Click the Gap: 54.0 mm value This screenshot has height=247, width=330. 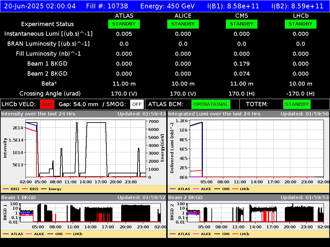pyautogui.click(x=78, y=105)
